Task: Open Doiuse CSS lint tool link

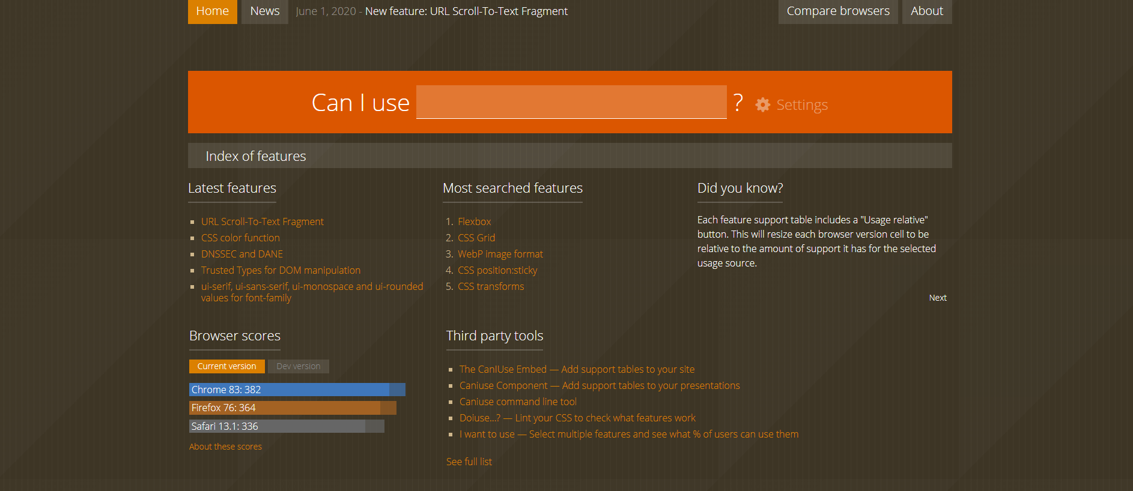Action: (577, 418)
